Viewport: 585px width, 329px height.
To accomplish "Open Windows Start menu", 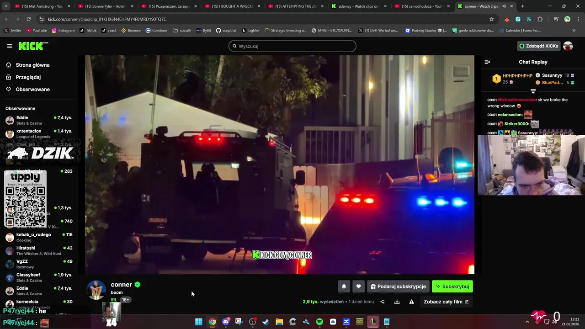I will [x=199, y=322].
